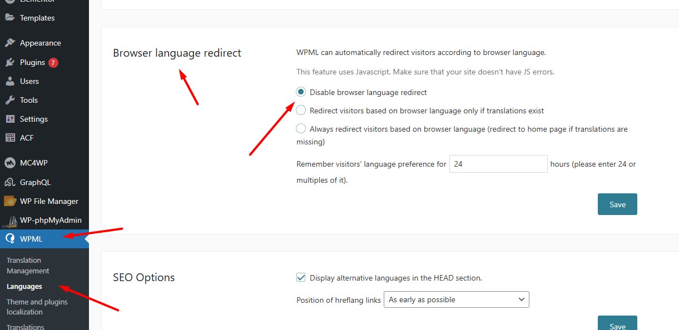Click the Position of hreflang links label

[x=339, y=300]
